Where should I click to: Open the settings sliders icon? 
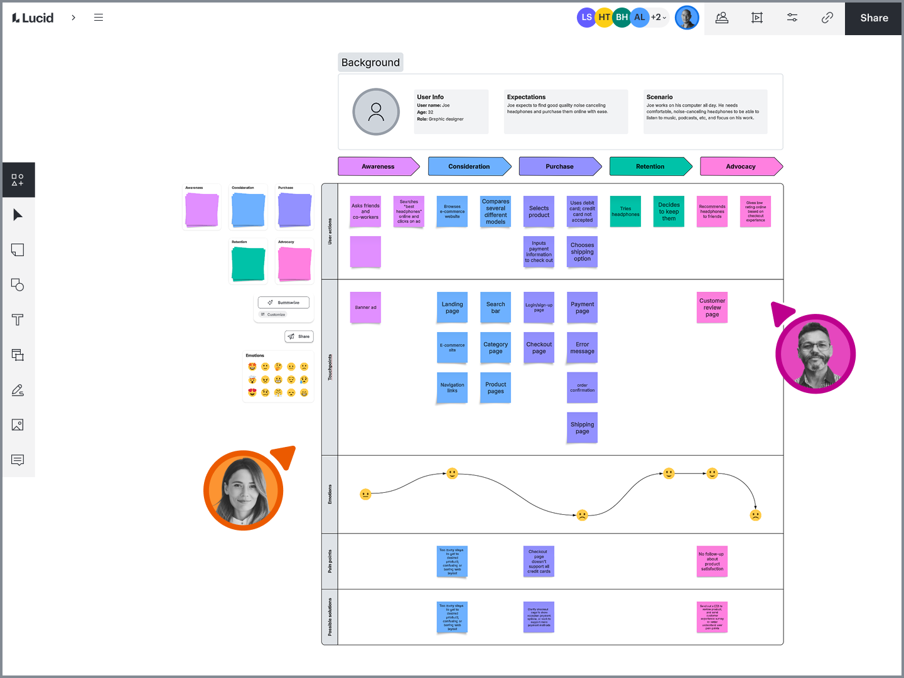[x=792, y=18]
